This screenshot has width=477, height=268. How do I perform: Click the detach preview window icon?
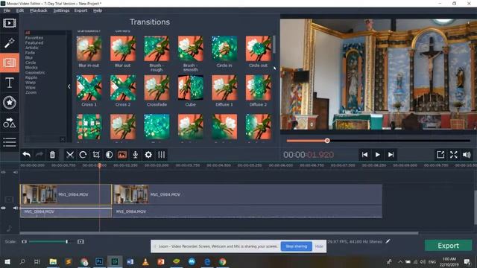(440, 155)
